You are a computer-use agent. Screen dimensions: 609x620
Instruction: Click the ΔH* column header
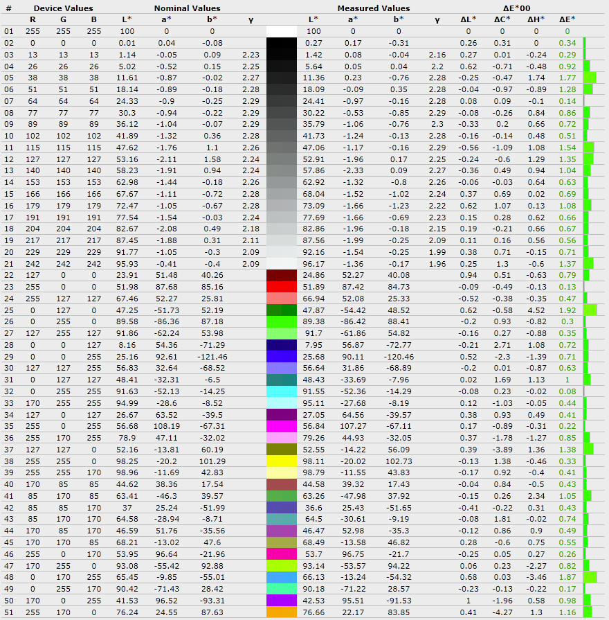pos(536,19)
